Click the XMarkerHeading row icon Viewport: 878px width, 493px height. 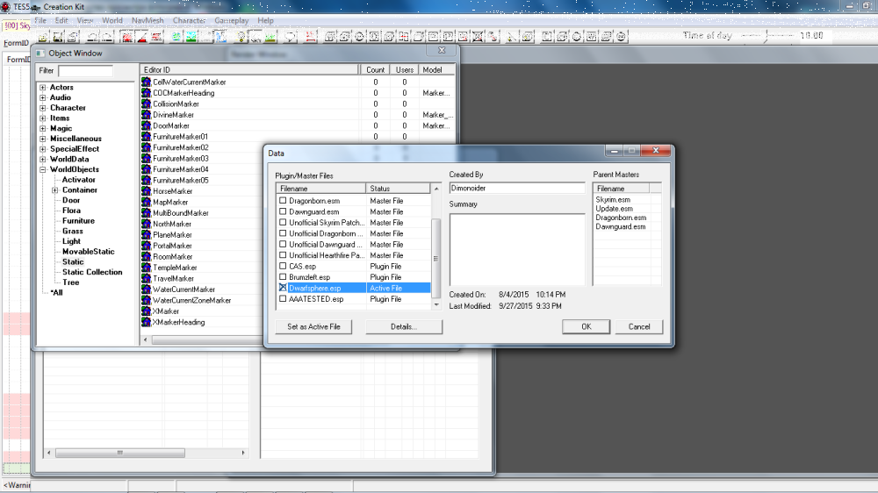pos(146,322)
